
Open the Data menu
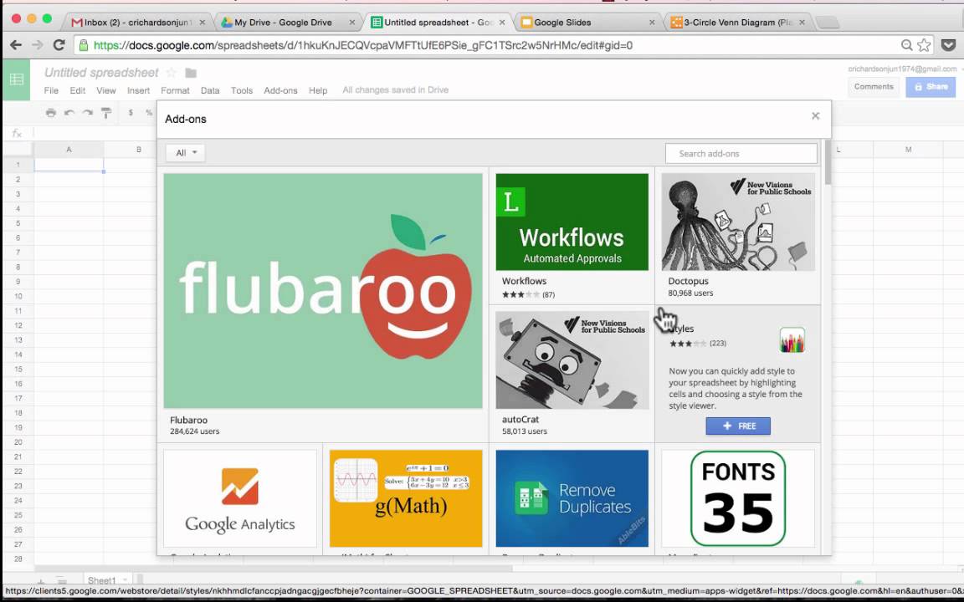[x=210, y=90]
